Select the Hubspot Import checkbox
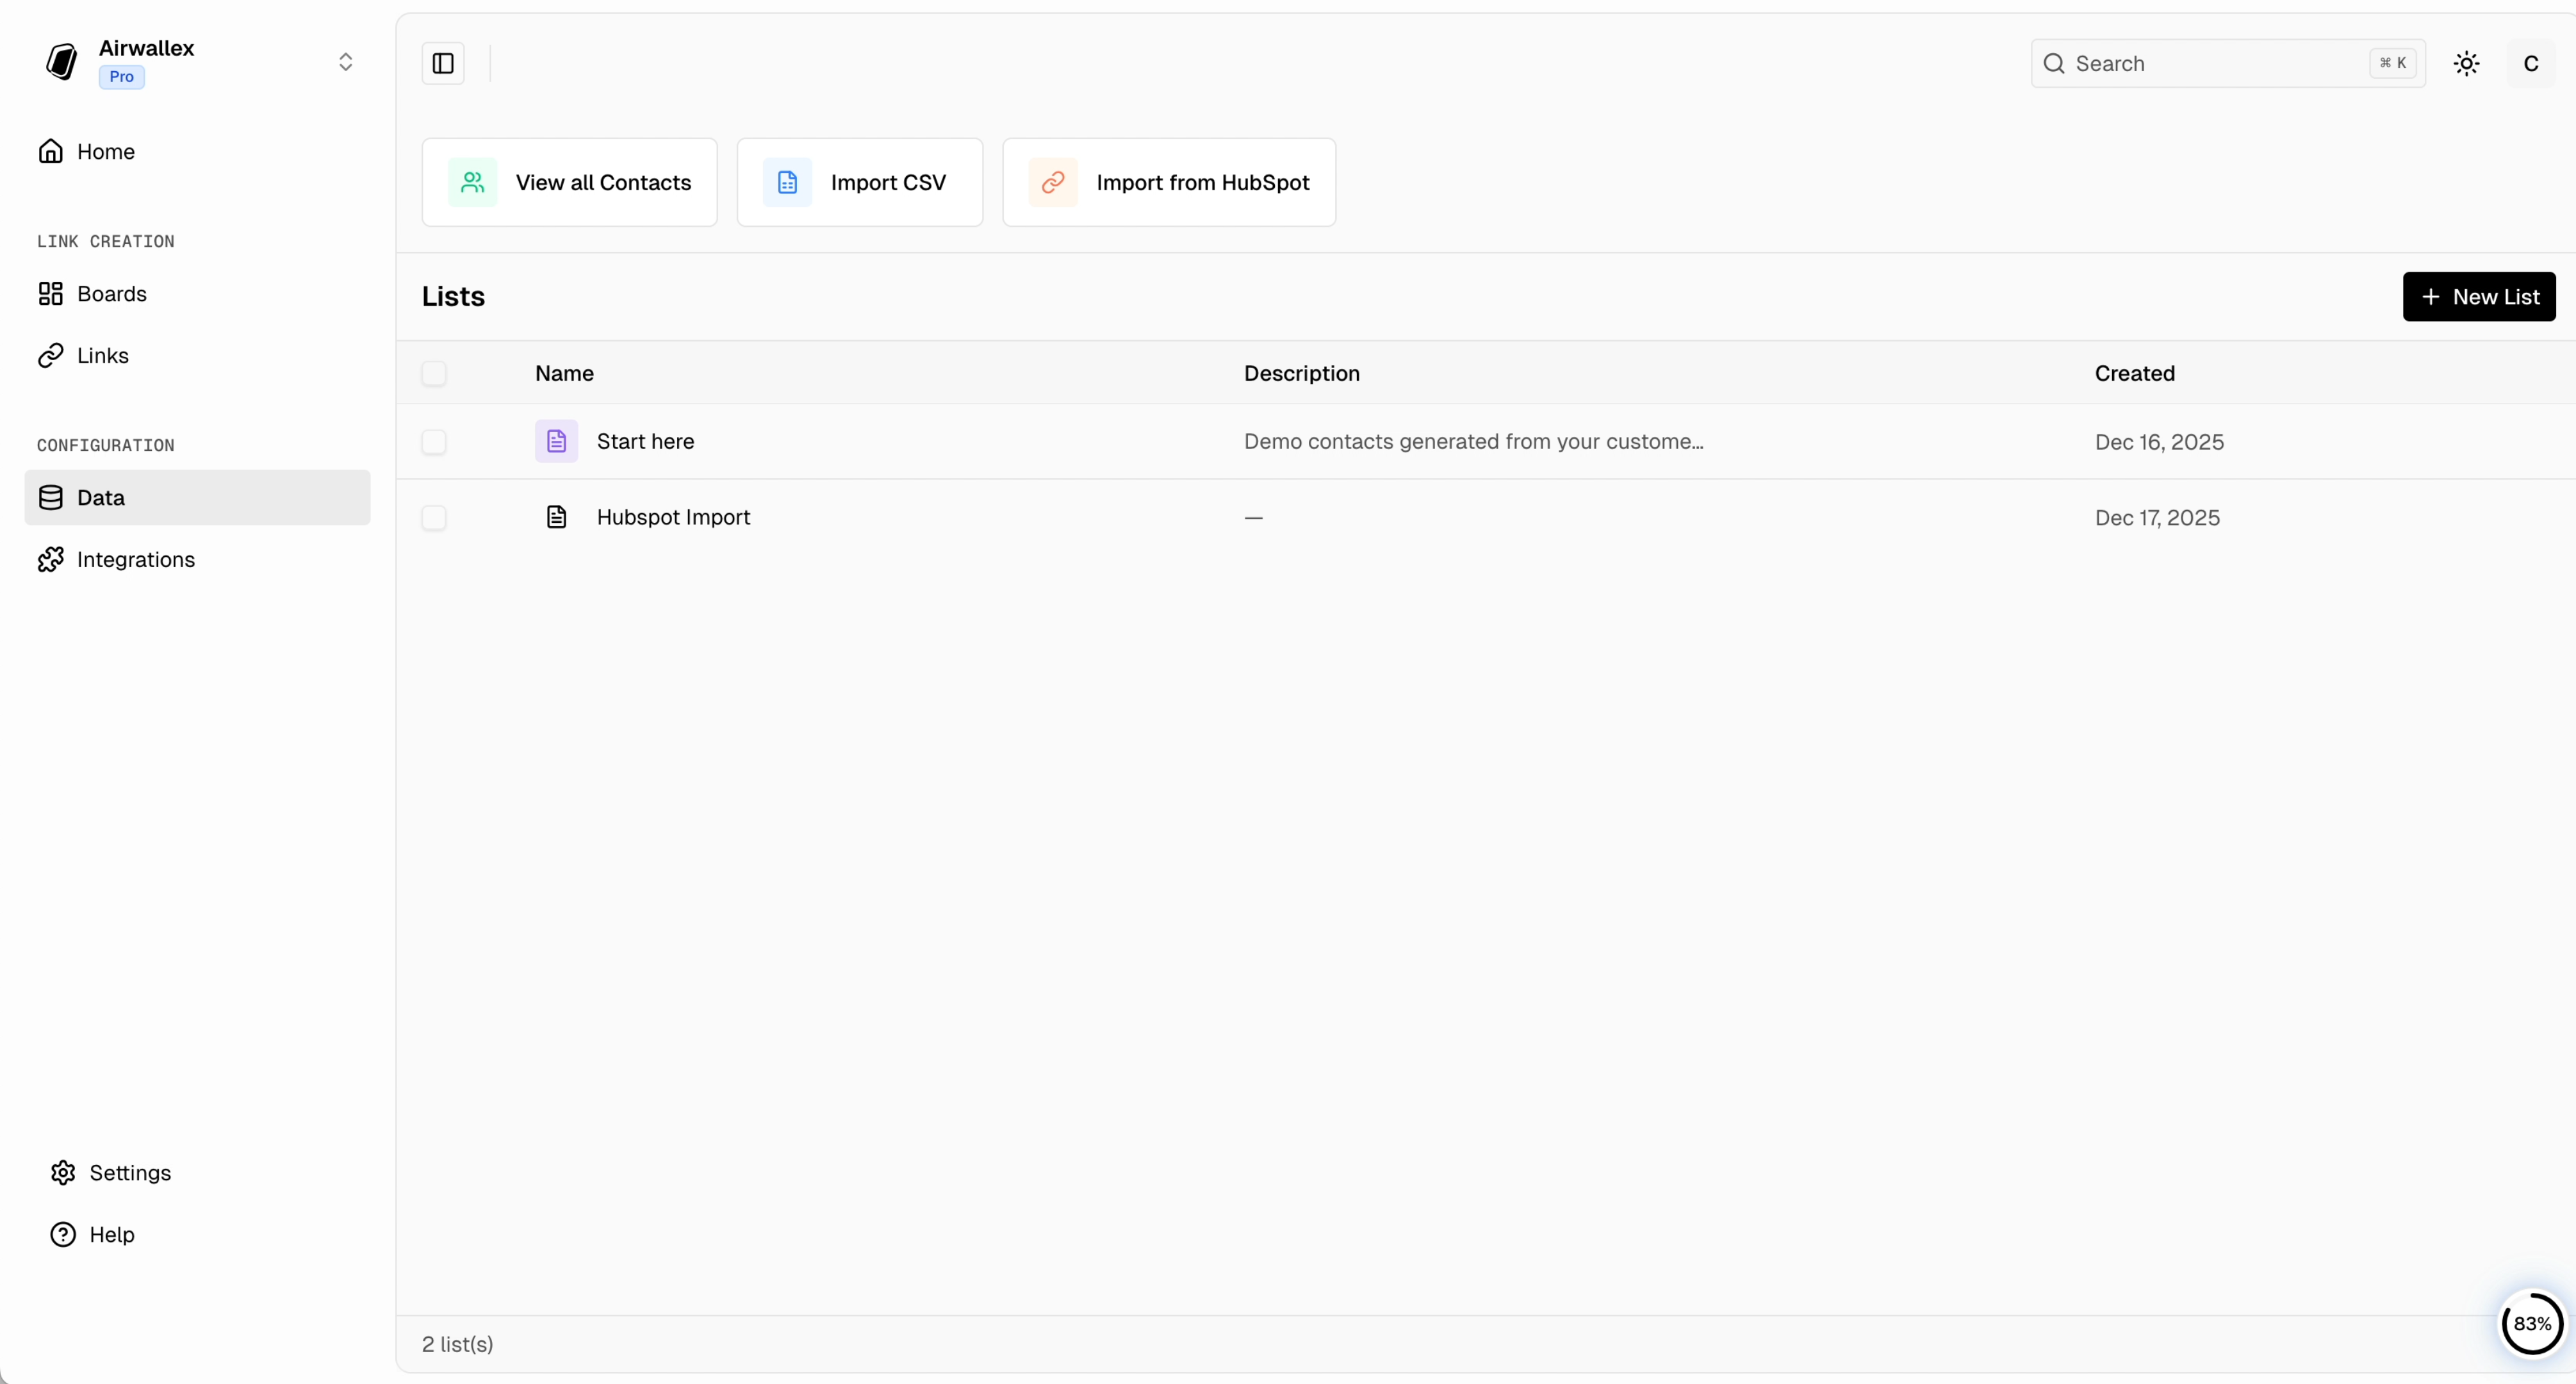This screenshot has height=1384, width=2576. tap(434, 517)
